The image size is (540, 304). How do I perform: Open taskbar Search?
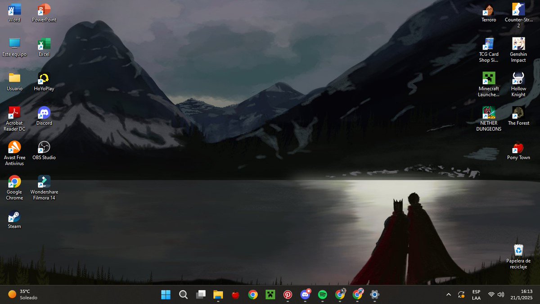183,295
